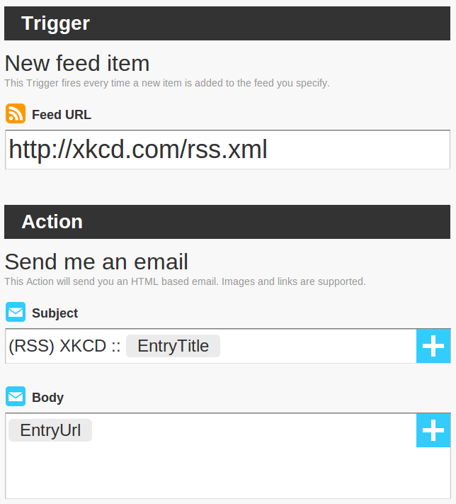Click the blue envelope icon beside Body

pyautogui.click(x=16, y=396)
